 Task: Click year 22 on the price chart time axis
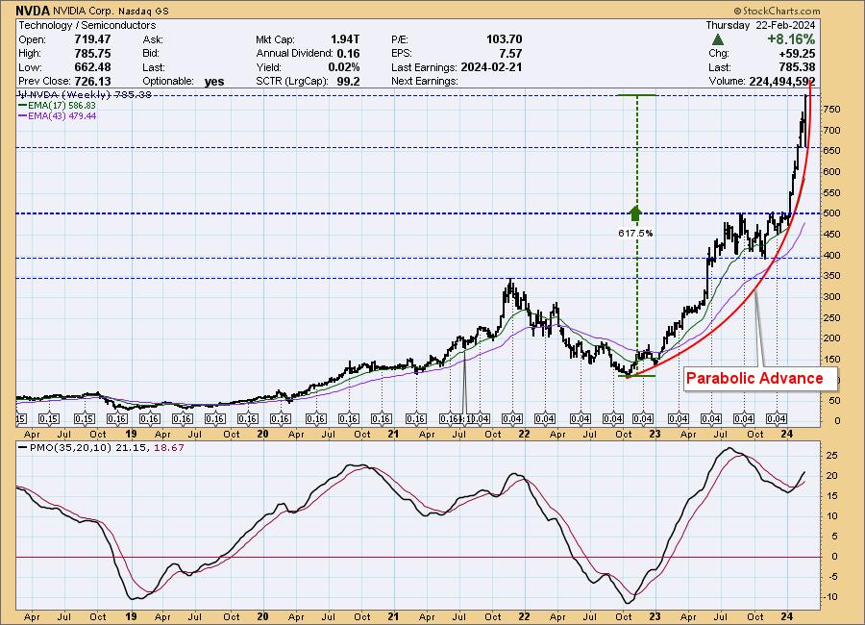[524, 434]
